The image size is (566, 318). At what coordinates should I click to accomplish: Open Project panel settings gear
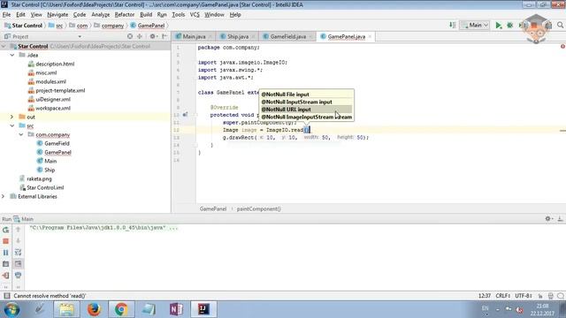153,36
